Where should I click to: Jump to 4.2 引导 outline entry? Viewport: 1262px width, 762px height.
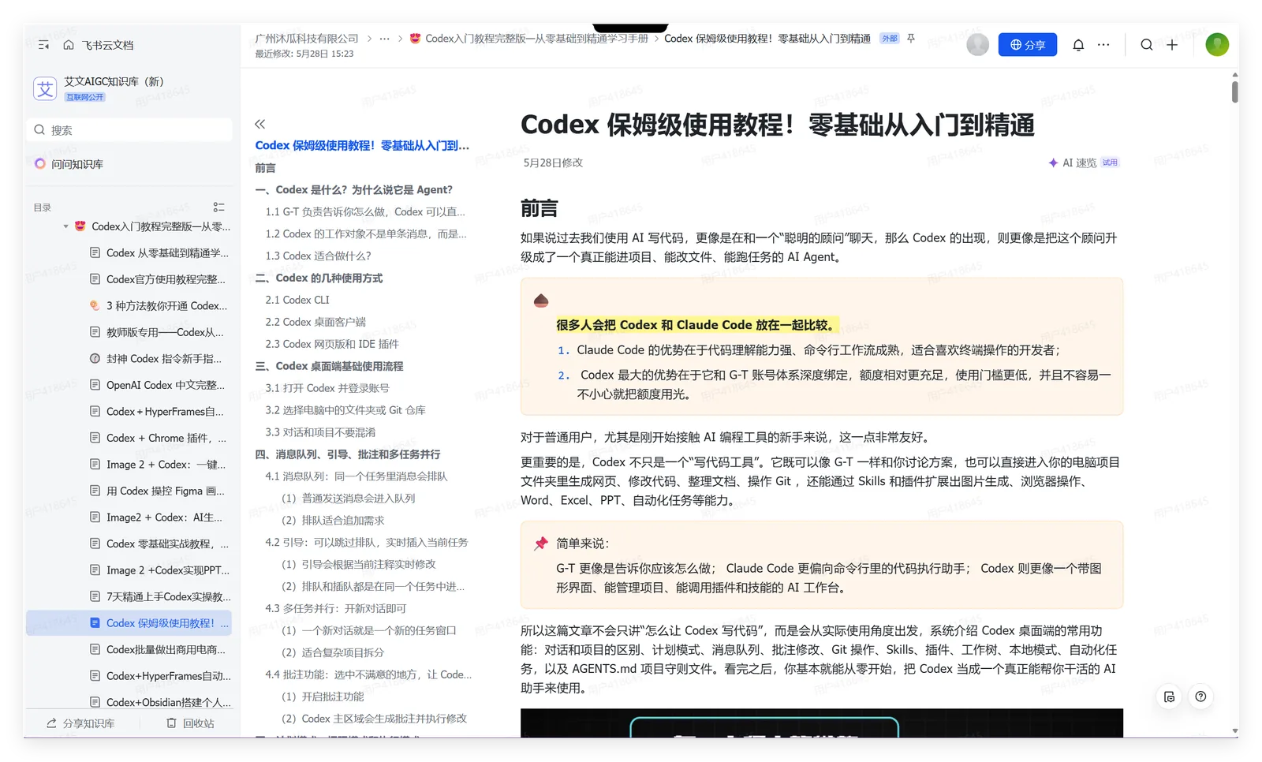[x=367, y=542]
